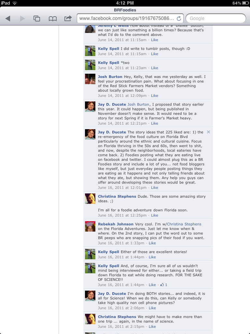Tap the Google search box
Image resolution: width=250 pixels, height=334 pixels.
click(x=216, y=18)
